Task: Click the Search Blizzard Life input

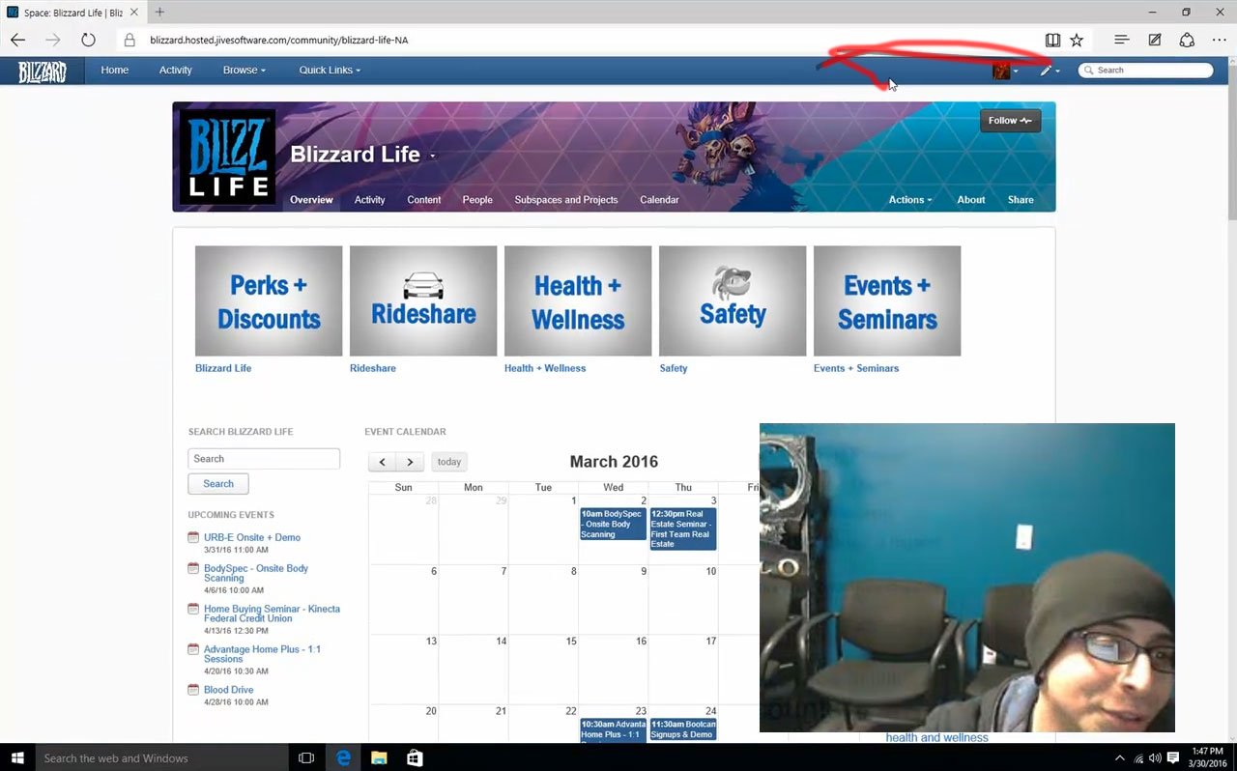Action: 264,459
